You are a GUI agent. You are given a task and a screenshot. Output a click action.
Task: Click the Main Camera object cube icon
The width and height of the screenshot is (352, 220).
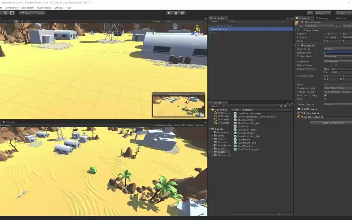pos(297,23)
